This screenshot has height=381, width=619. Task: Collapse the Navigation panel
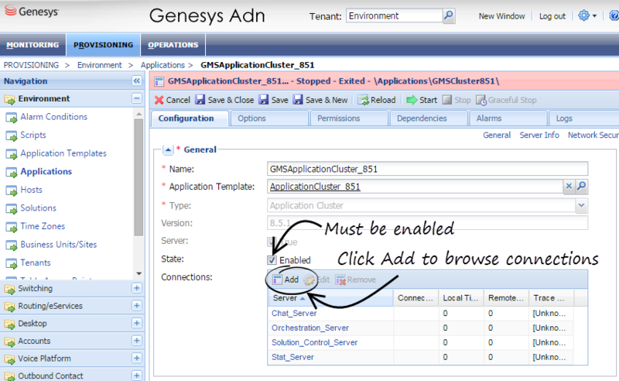tap(137, 81)
